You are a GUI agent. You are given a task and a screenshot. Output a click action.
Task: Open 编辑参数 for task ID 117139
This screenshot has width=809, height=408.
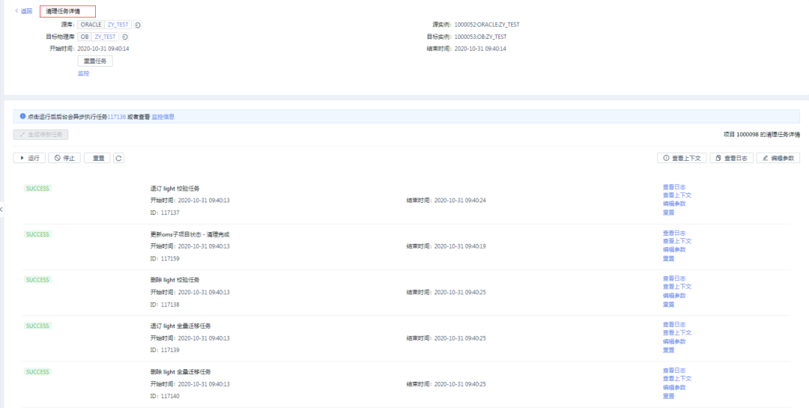pyautogui.click(x=674, y=341)
